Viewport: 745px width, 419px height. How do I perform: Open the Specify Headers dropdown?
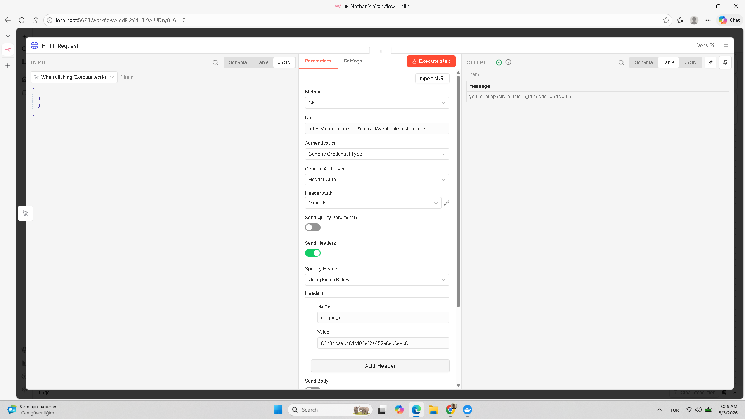pyautogui.click(x=377, y=280)
